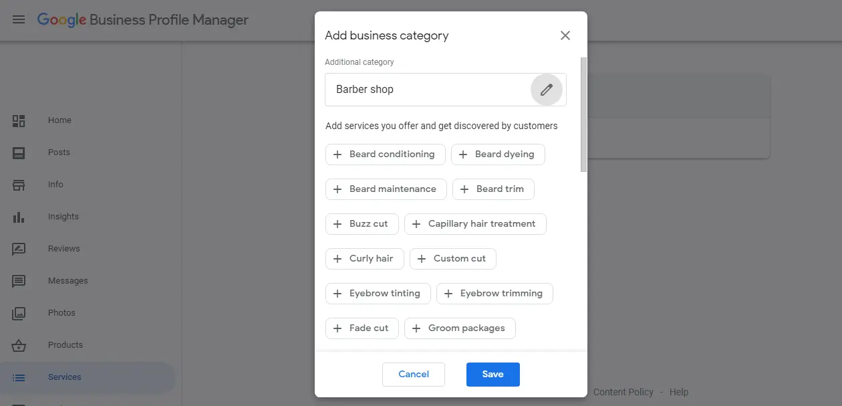
Task: Select the Products gift icon
Action: tap(19, 344)
